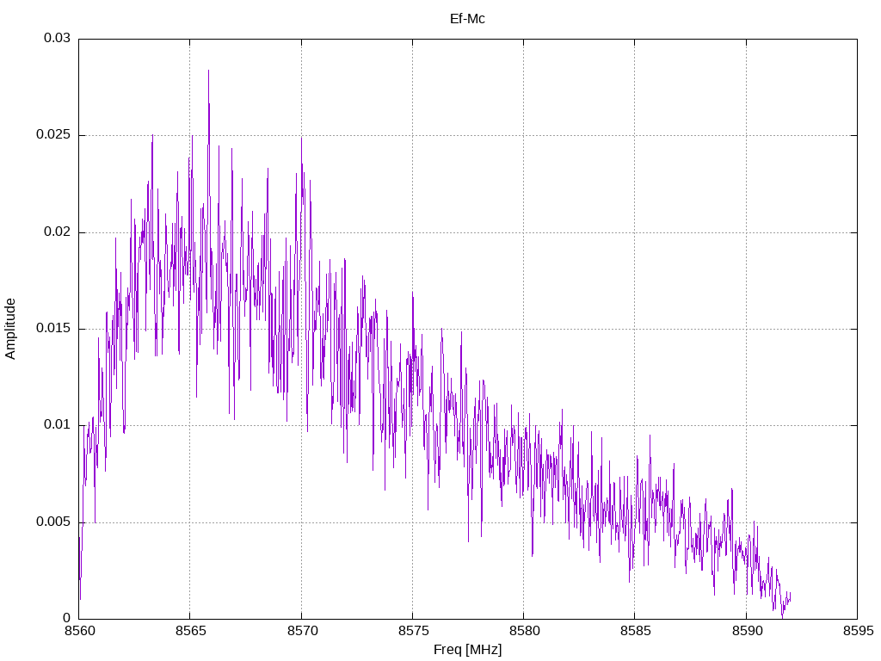Click y-axis tick label 0.005
Image resolution: width=881 pixels, height=661 pixels.
pyautogui.click(x=53, y=522)
